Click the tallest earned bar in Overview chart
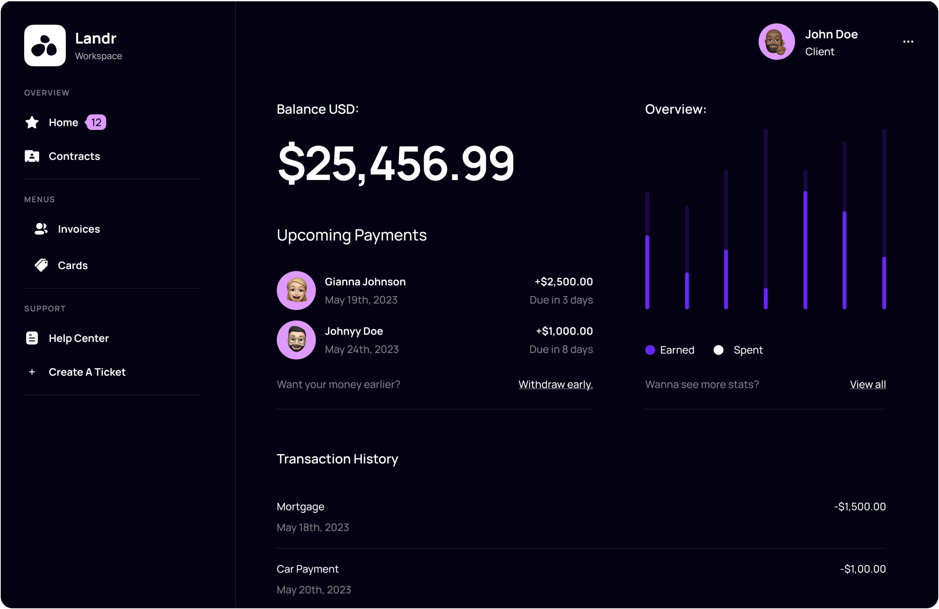939x609 pixels. tap(805, 250)
